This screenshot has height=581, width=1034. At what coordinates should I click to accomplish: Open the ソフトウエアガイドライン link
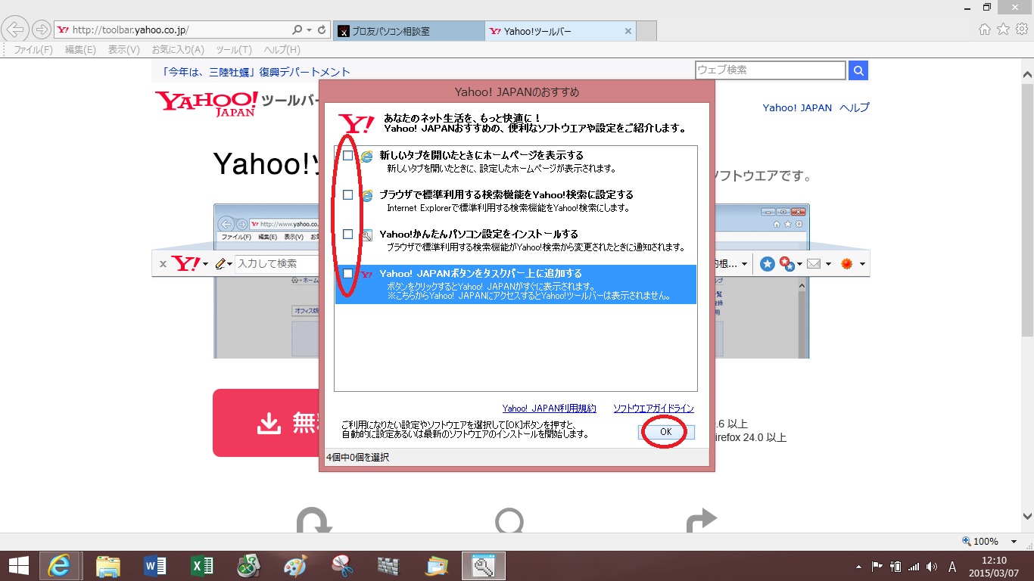click(x=653, y=409)
